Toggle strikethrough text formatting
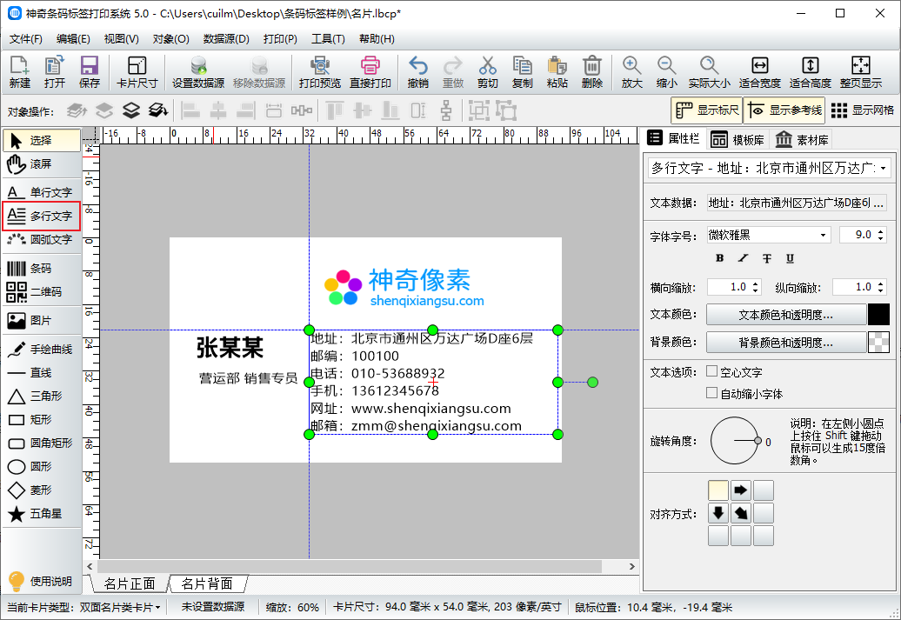 [766, 258]
